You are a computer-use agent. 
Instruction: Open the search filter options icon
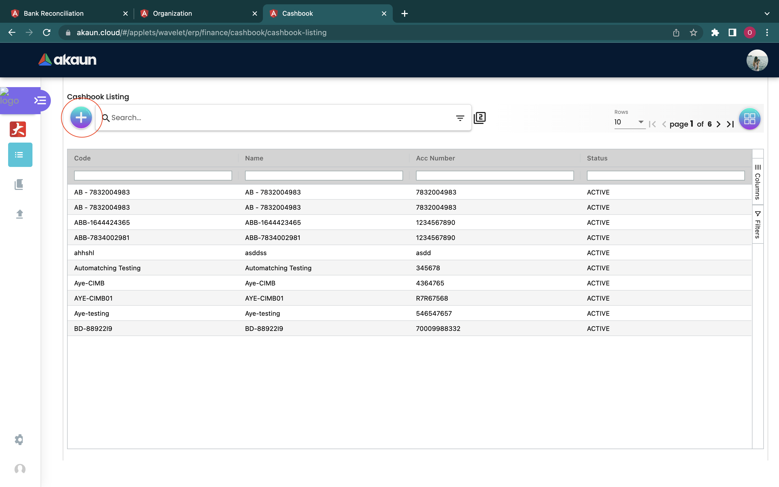tap(460, 118)
